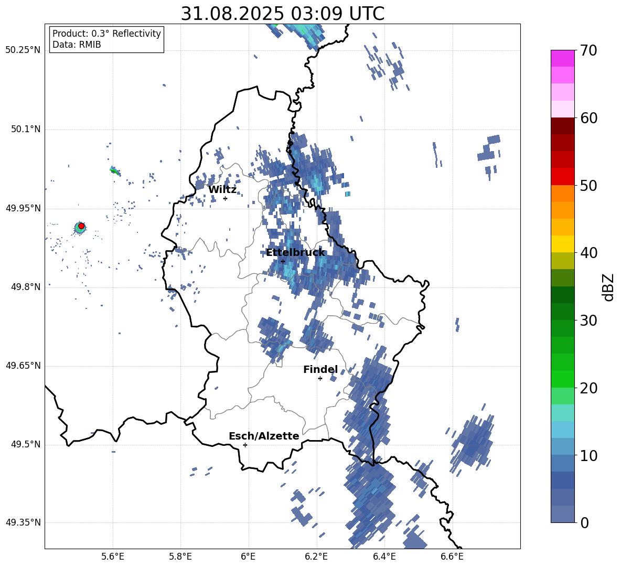
Task: Click the 20 tick on colorbar
Action: 588,388
